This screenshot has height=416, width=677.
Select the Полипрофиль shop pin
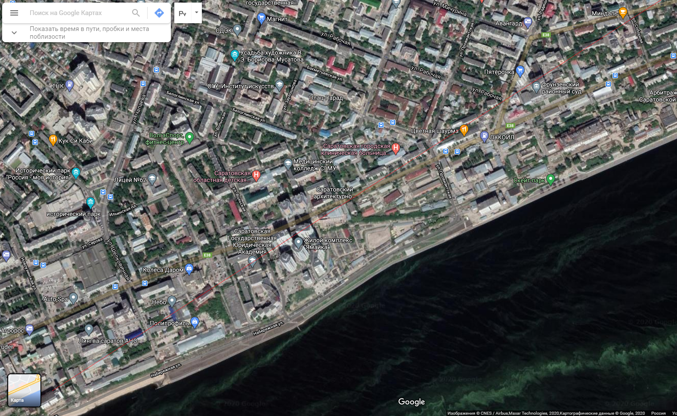[x=195, y=322]
